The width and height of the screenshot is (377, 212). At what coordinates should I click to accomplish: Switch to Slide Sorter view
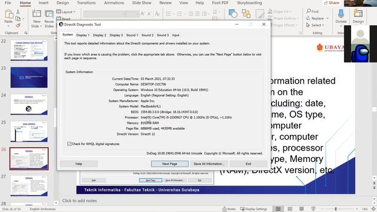pos(290,209)
